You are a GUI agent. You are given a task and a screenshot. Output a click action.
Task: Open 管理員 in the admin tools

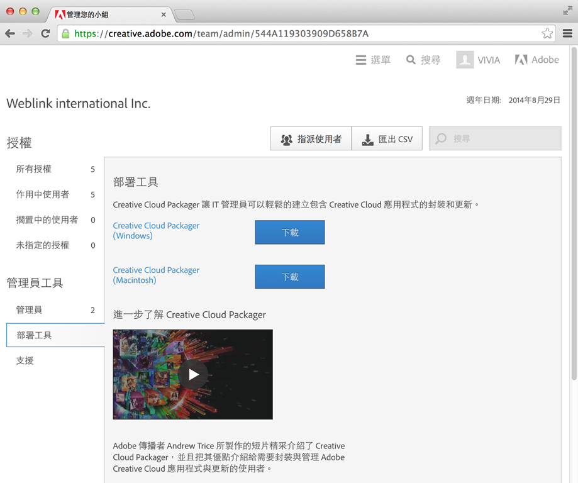click(55, 310)
